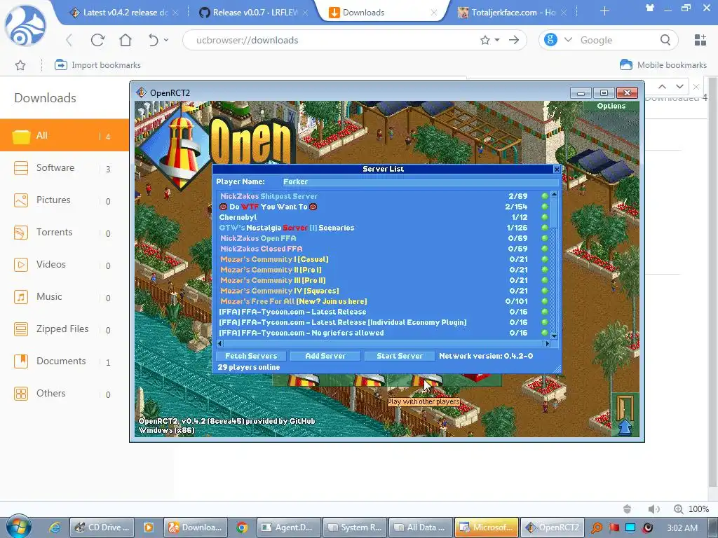Expand the search engine chooser dropdown
Viewport: 718px width, 538px height.
click(x=568, y=40)
